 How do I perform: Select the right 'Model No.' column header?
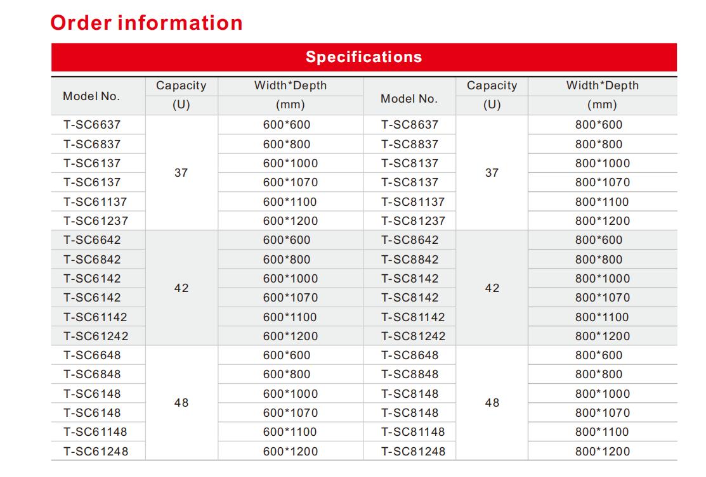pyautogui.click(x=409, y=98)
